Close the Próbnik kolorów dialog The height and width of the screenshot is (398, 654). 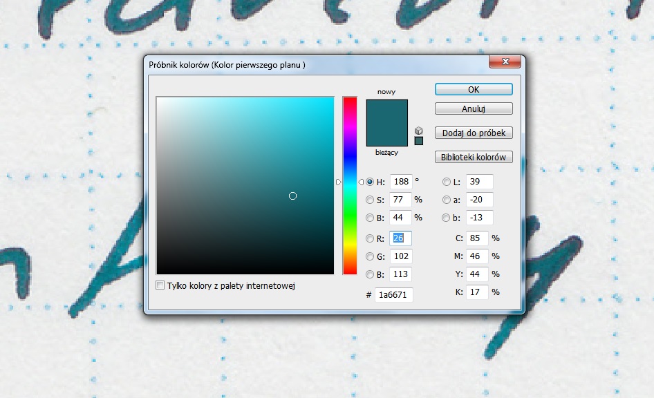pyautogui.click(x=505, y=64)
